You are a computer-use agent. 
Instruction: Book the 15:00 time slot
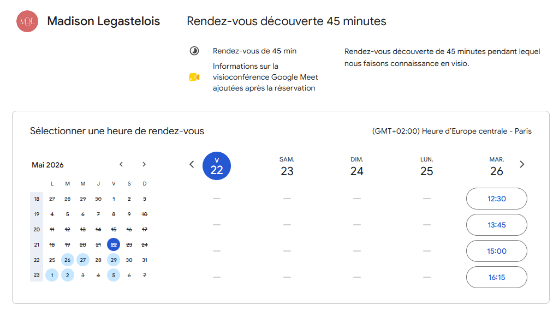point(497,251)
